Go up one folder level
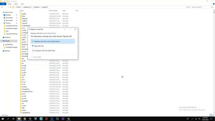This screenshot has width=215, height=121. pos(10,7)
